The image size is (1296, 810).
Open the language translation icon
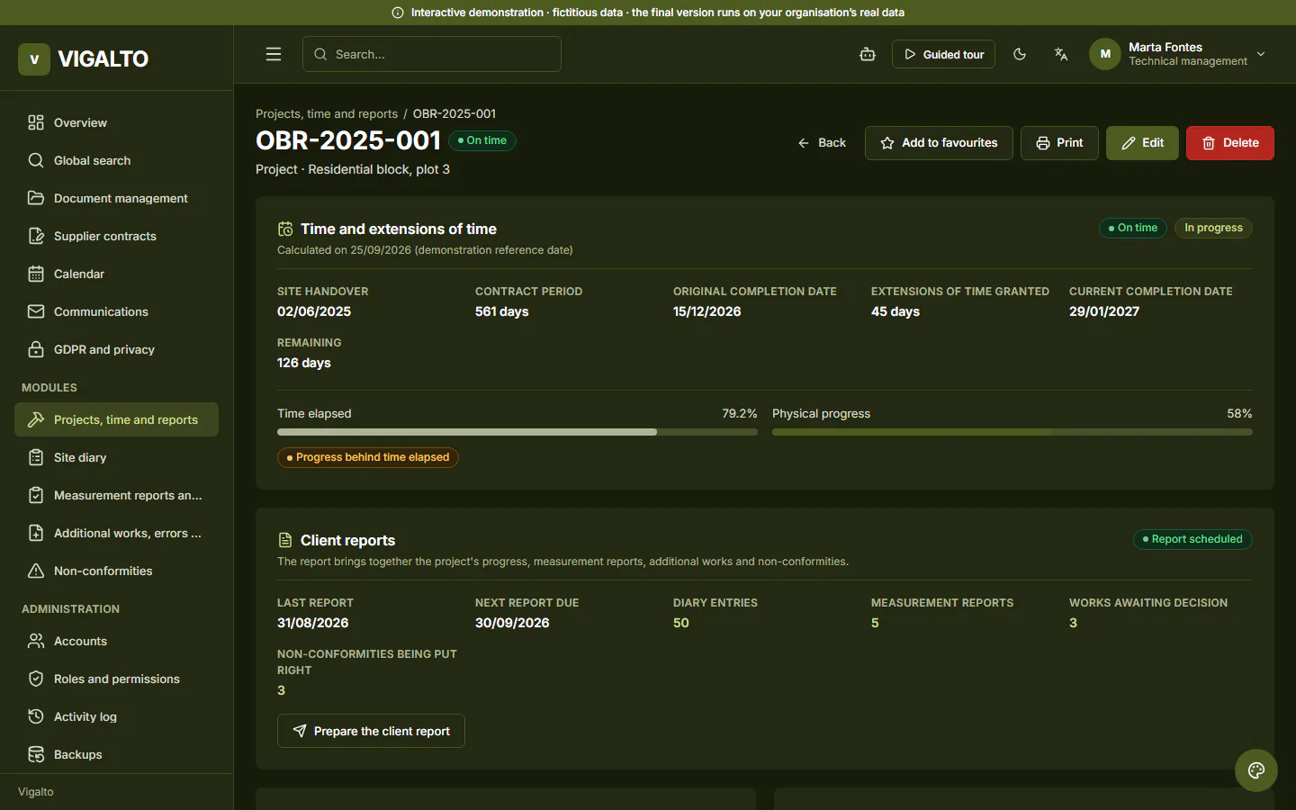tap(1061, 54)
